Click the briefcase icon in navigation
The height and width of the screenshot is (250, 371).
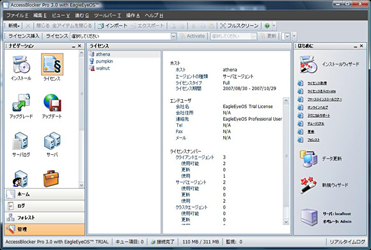coord(51,178)
